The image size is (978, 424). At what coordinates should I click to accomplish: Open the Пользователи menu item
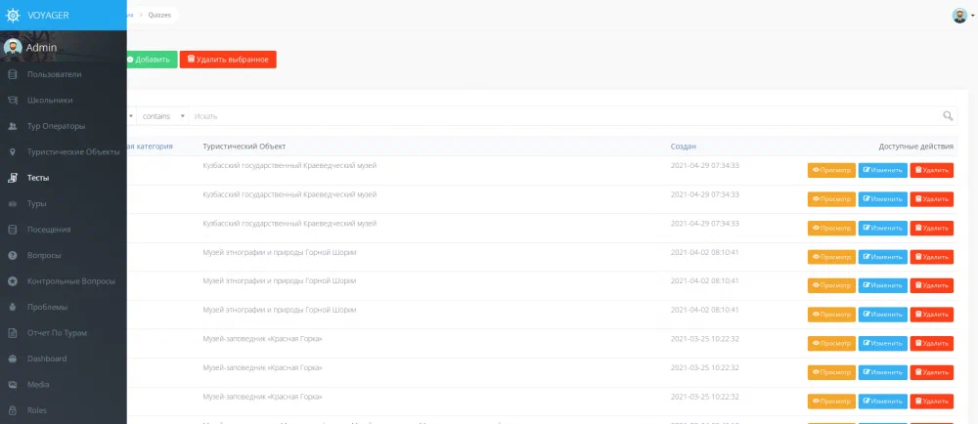click(54, 74)
